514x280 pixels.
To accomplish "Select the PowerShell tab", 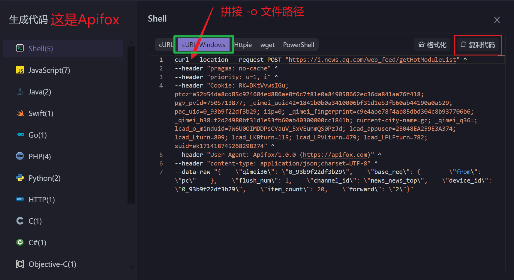I will click(x=299, y=45).
